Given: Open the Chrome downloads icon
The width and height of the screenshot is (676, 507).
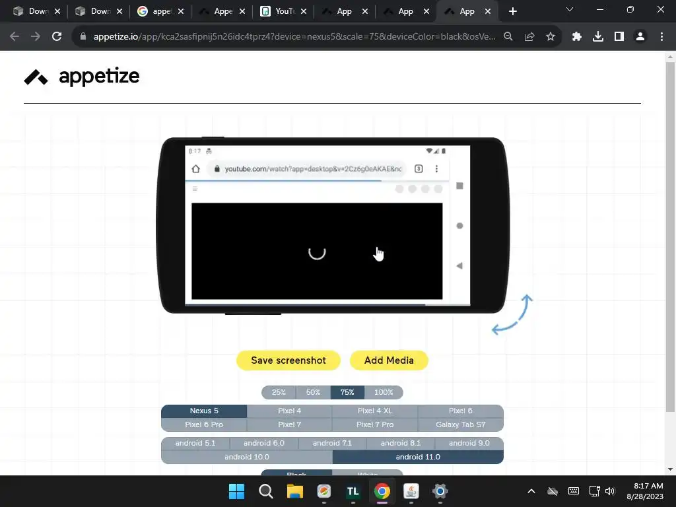Looking at the screenshot, I should 598,37.
